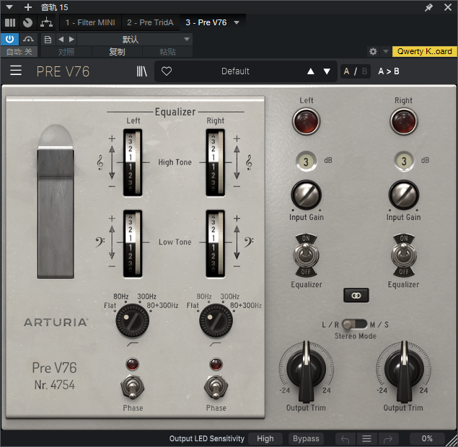Image resolution: width=458 pixels, height=447 pixels.
Task: Click the 粘贴 paste button
Action: pyautogui.click(x=167, y=52)
